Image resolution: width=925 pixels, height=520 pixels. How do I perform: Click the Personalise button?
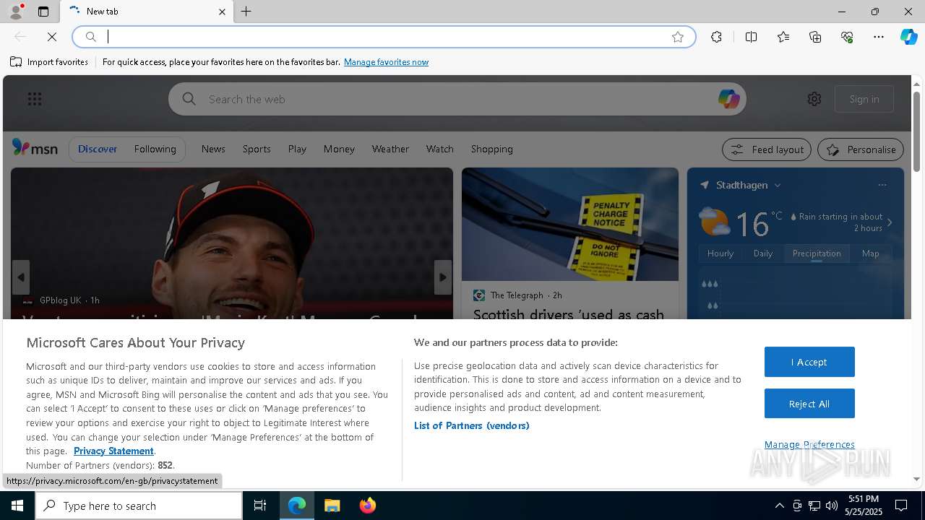click(x=861, y=149)
